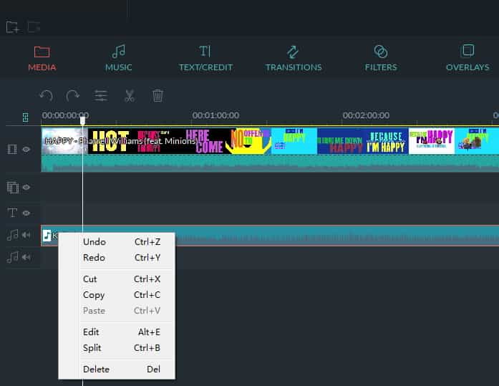Toggle picture-in-picture track visibility eye

pyautogui.click(x=26, y=188)
